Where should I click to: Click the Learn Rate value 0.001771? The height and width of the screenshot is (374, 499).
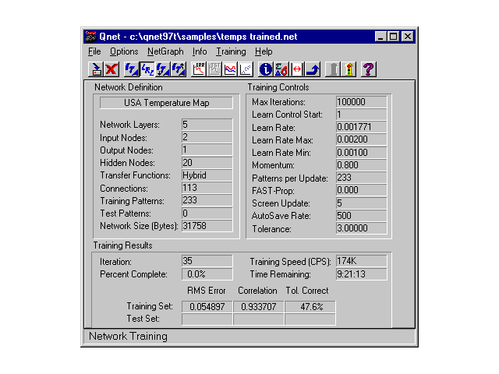point(361,127)
